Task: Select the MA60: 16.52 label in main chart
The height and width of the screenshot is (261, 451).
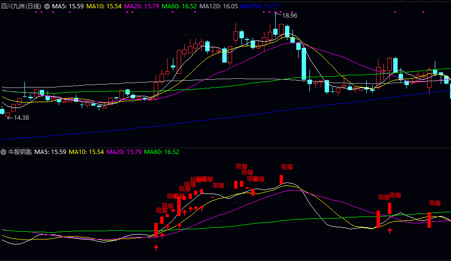Action: pyautogui.click(x=179, y=6)
